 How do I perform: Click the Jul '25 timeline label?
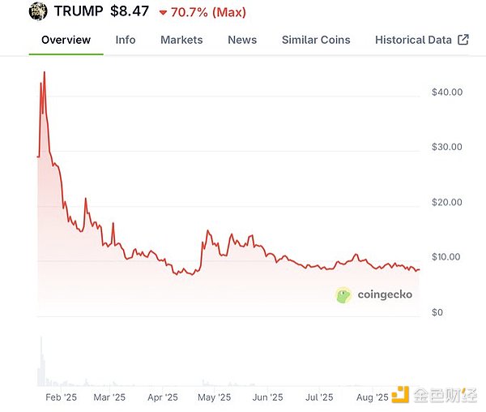(x=319, y=397)
